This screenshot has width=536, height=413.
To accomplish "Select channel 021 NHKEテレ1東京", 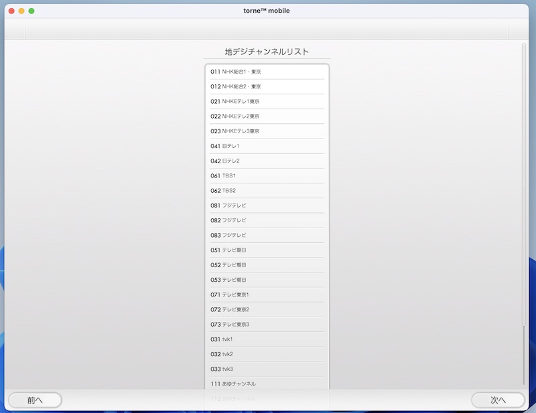I will click(x=267, y=102).
